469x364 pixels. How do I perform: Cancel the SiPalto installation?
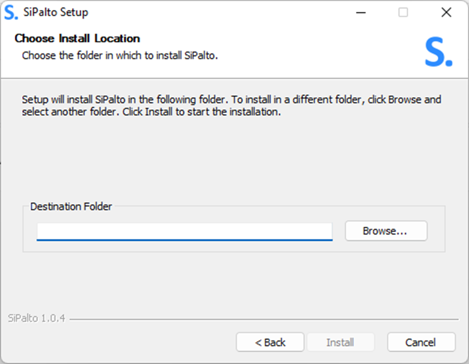tap(421, 342)
